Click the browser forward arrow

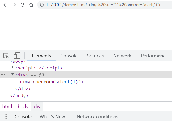tap(14, 5)
